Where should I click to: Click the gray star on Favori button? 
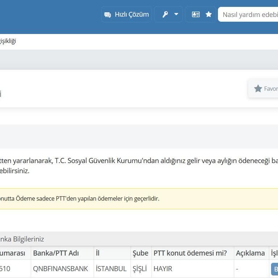tap(258, 89)
